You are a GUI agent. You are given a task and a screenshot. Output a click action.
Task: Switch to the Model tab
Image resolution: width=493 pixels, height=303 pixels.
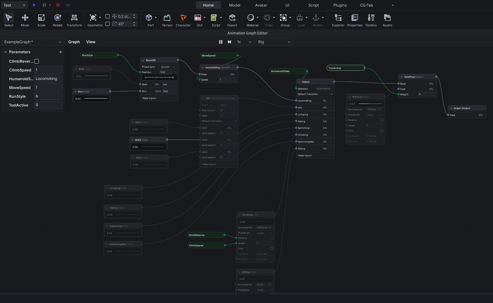click(235, 5)
